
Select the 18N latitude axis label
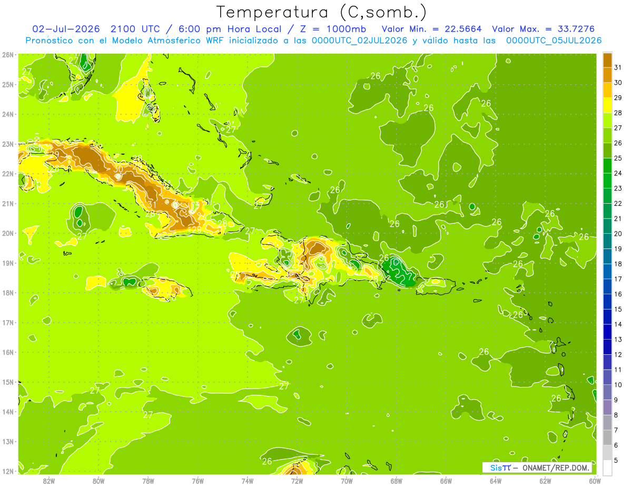[8, 293]
